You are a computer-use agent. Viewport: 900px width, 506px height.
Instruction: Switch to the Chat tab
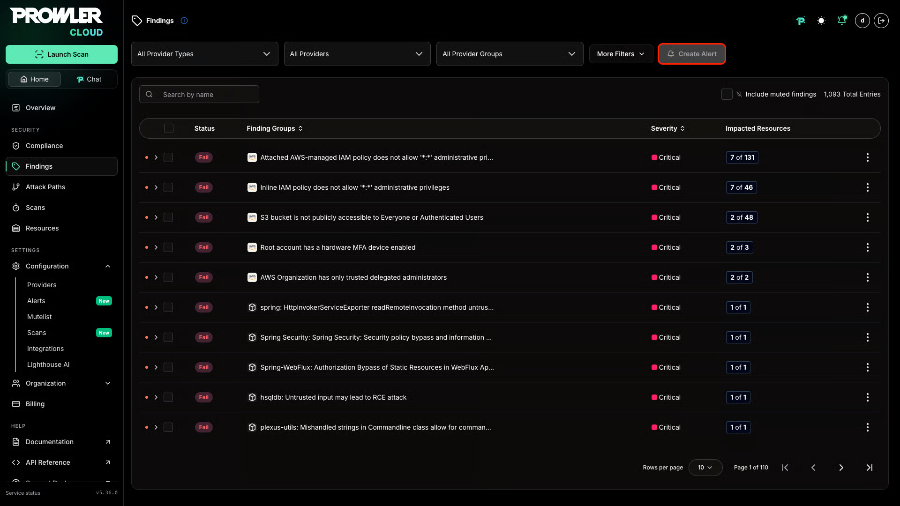pos(89,79)
